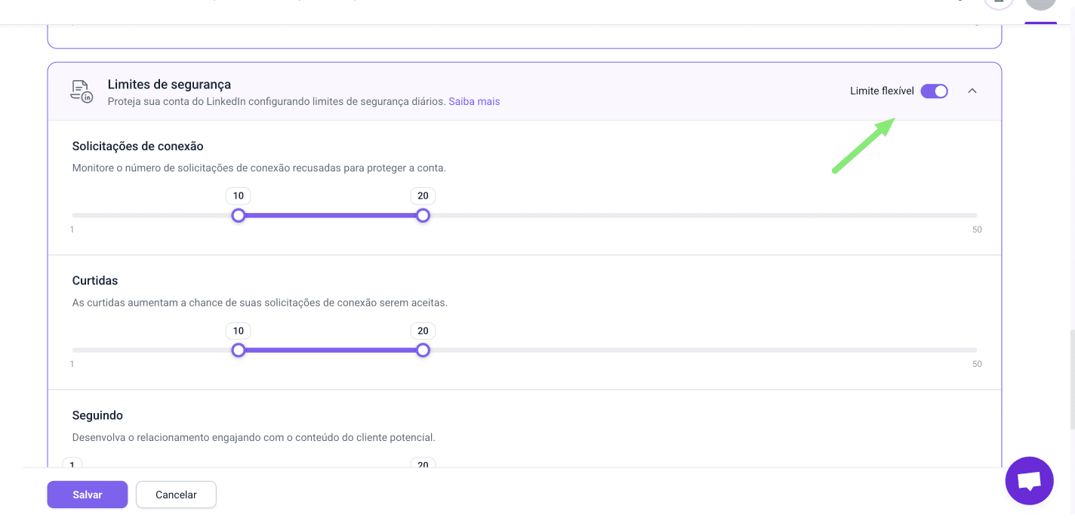
Task: Disable the Limite flexível toggle
Action: click(x=934, y=91)
